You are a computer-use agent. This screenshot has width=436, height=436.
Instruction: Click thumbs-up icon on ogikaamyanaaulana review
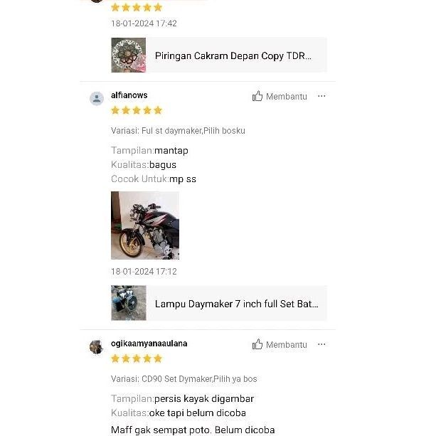257,344
